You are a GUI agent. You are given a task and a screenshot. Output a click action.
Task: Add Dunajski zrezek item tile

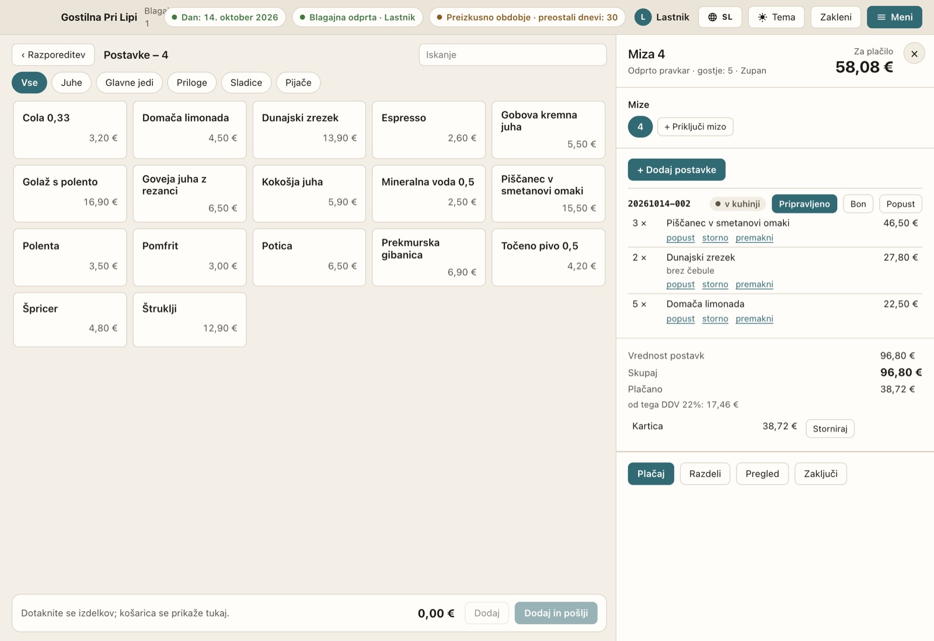click(309, 130)
